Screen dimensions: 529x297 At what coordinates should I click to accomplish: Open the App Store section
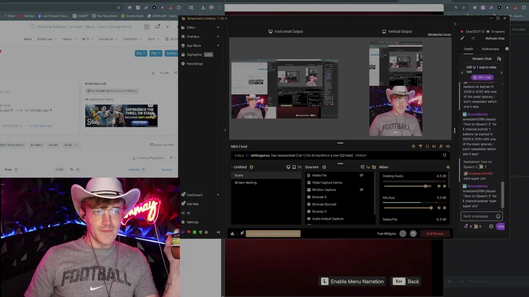(x=193, y=45)
